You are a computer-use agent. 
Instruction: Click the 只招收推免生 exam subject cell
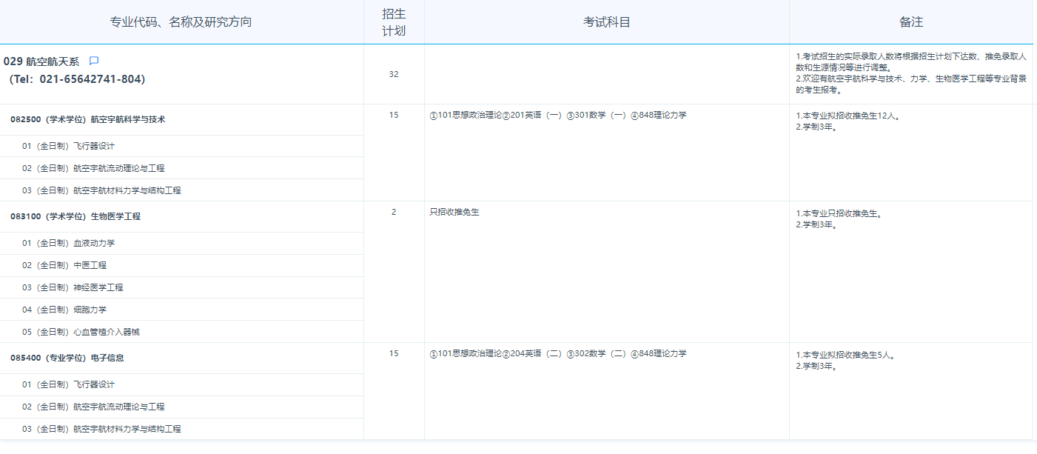coord(454,212)
